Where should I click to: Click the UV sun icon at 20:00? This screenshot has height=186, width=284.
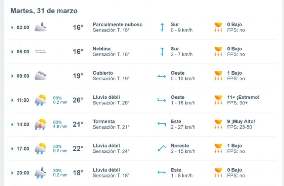[218, 173]
